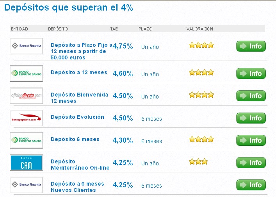Open Depósito a Plazo Fijo a 12 meses link

pyautogui.click(x=81, y=51)
